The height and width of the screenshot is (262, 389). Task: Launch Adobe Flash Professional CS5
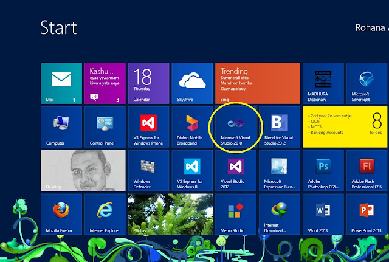coord(367,171)
